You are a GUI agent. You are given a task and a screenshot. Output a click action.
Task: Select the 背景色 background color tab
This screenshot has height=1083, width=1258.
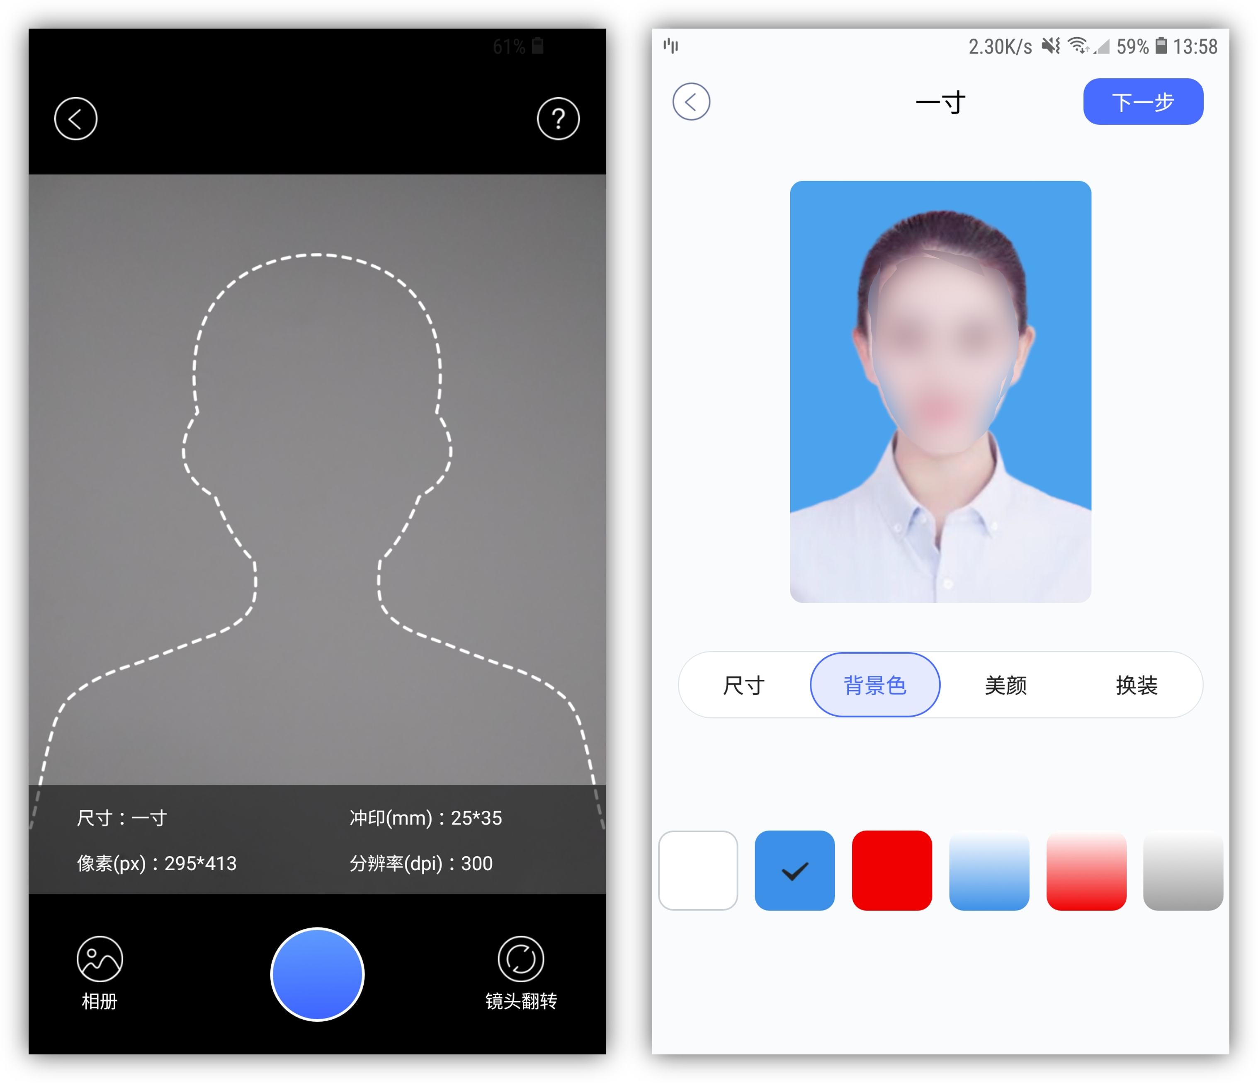pyautogui.click(x=875, y=686)
